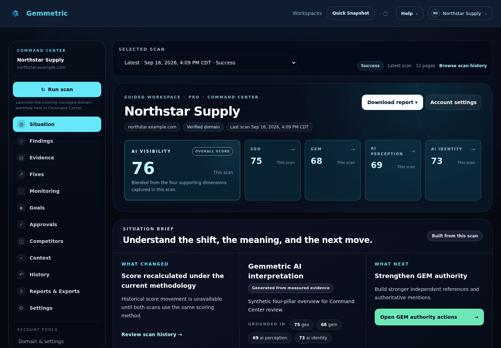The width and height of the screenshot is (501, 348).
Task: Open GEO score card arrow
Action: pyautogui.click(x=293, y=149)
